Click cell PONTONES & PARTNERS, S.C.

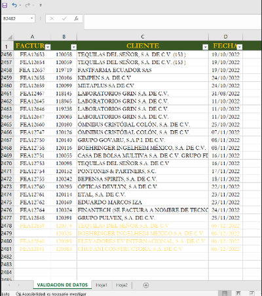click(143, 171)
